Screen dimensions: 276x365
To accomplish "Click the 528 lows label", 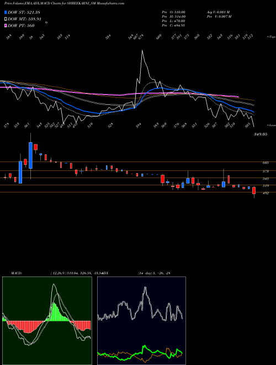I will pyautogui.click(x=111, y=126).
